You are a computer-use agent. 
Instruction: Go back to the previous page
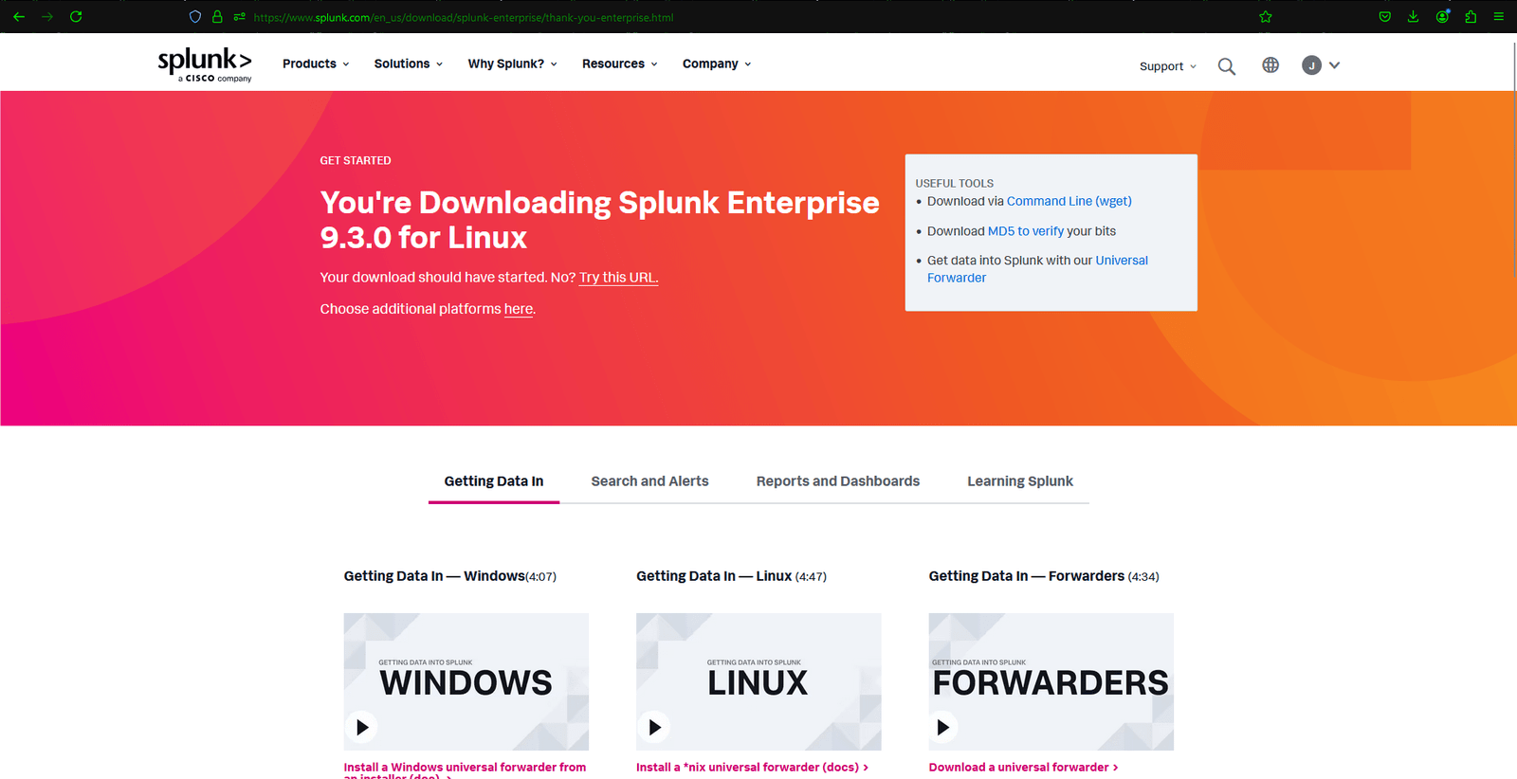pos(19,17)
